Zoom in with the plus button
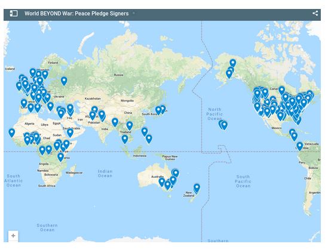The image size is (328, 250). click(13, 236)
